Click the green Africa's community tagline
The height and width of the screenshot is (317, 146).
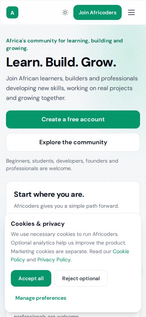point(64,44)
